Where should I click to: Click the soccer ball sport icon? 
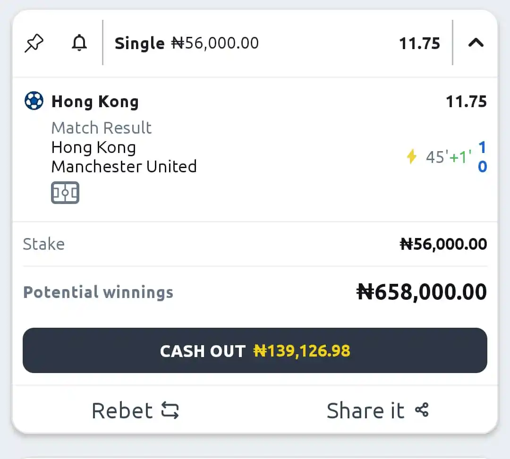tap(34, 101)
